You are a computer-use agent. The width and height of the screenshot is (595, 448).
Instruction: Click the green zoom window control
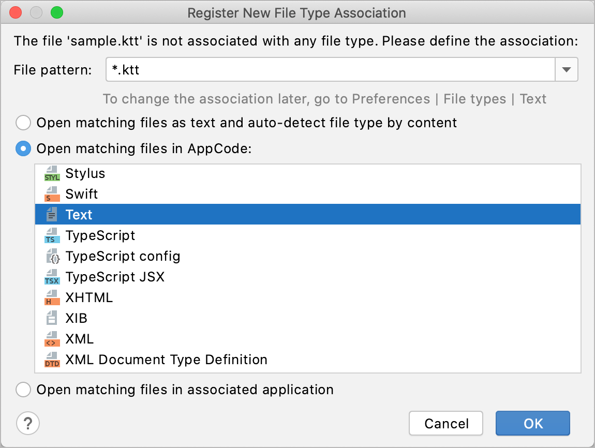coord(57,12)
